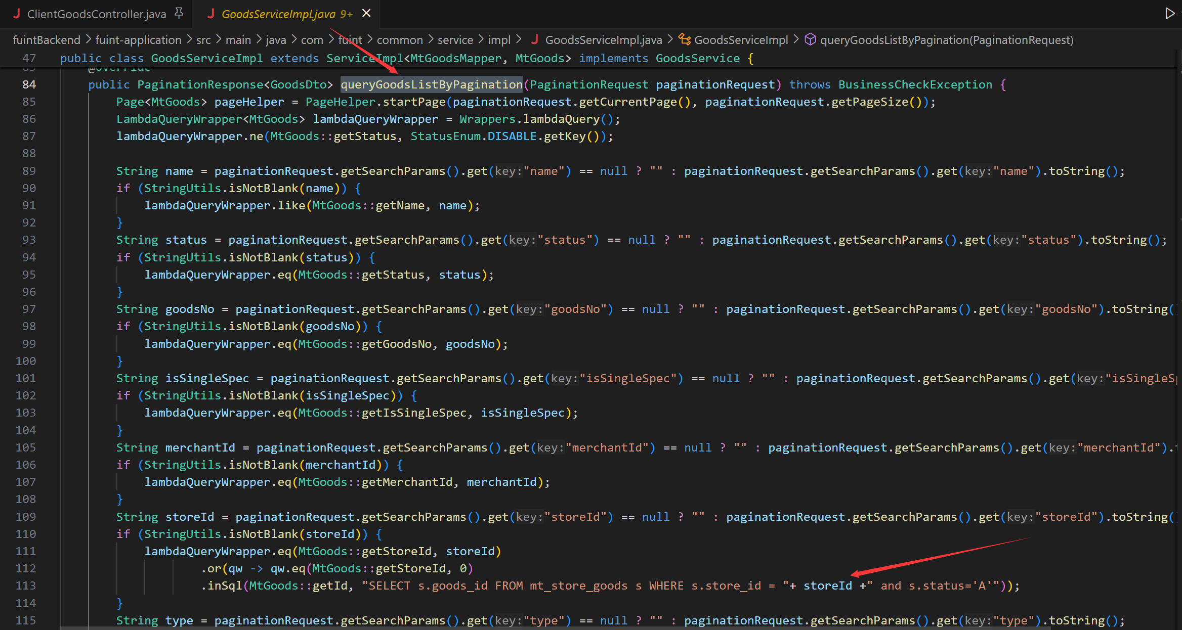This screenshot has width=1182, height=630.
Task: Click the highlighted queryGoodsListByPagination method name
Action: pyautogui.click(x=431, y=84)
